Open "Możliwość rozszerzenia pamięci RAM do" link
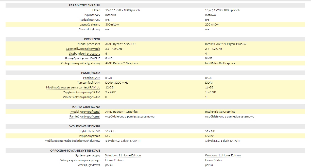 pos(73,87)
